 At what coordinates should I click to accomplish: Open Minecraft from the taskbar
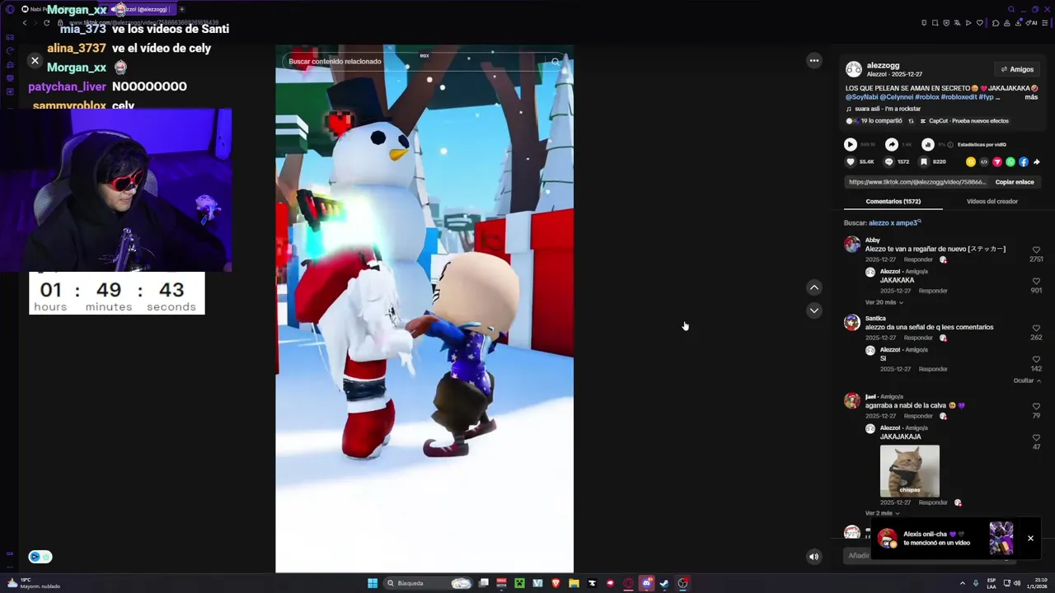pyautogui.click(x=519, y=583)
